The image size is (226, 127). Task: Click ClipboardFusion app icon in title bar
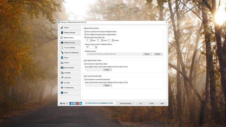[59, 22]
